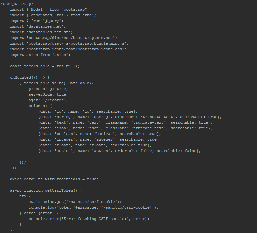Click the 'script setup' opening tag
This screenshot has height=233, width=257.
tap(17, 4)
